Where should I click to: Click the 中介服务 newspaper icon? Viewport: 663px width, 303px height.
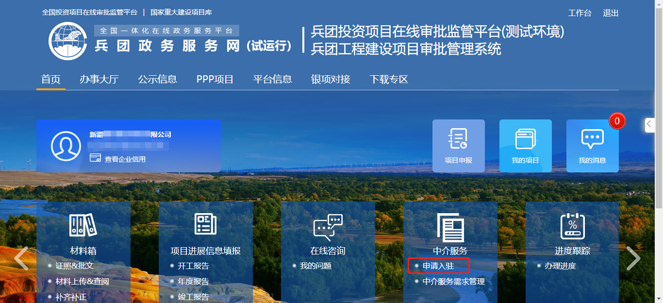pyautogui.click(x=450, y=227)
